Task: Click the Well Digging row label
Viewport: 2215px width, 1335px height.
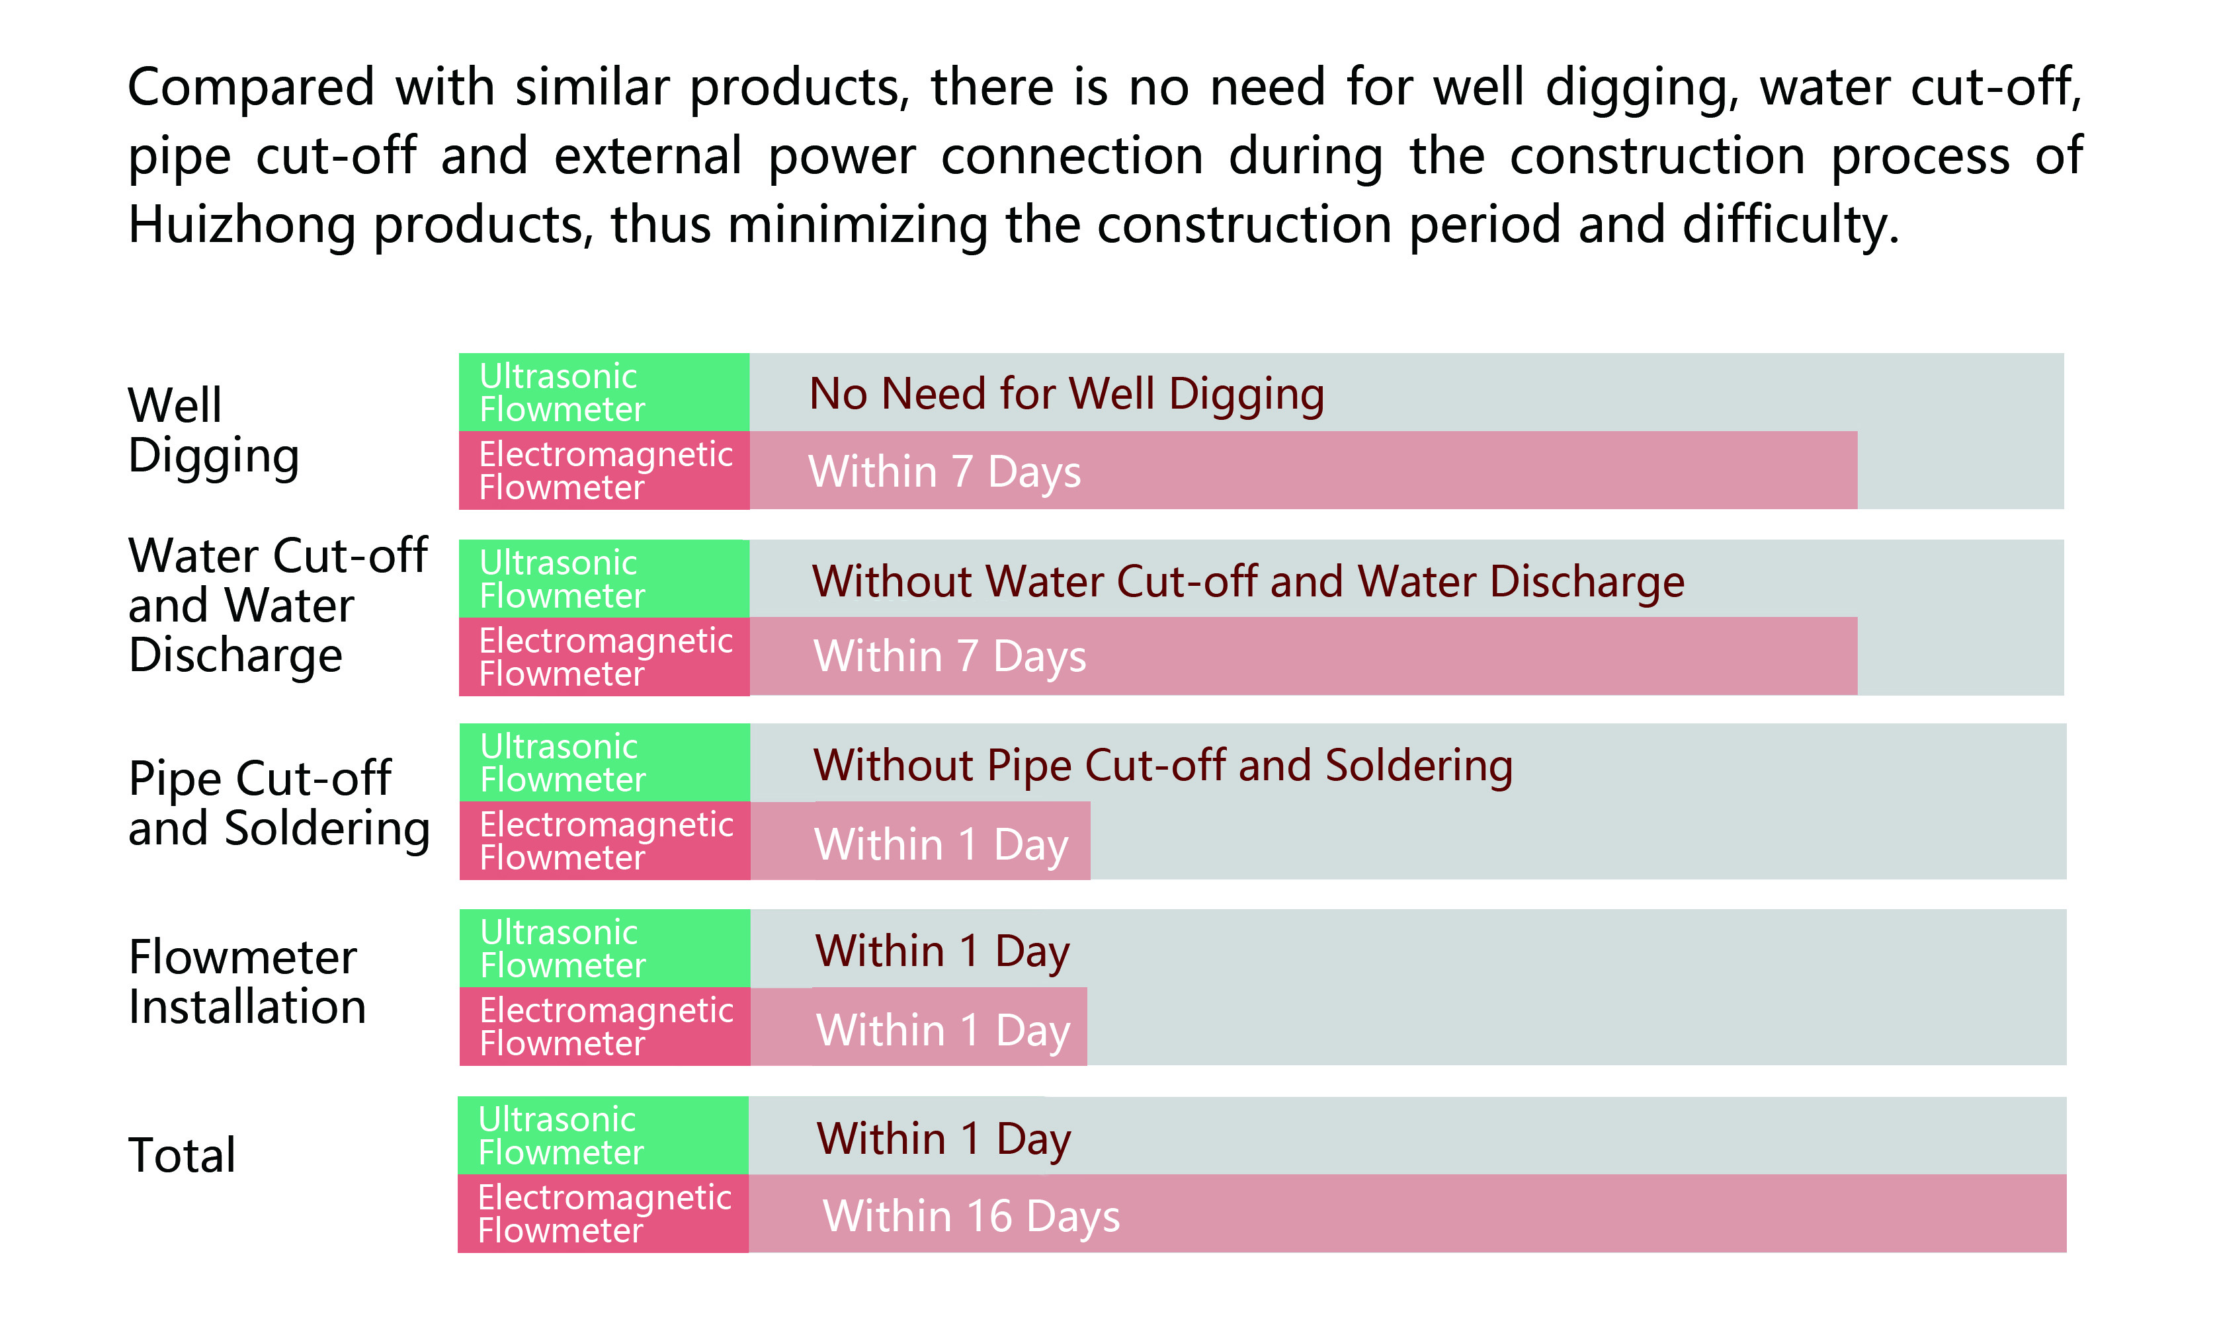Action: click(x=214, y=430)
